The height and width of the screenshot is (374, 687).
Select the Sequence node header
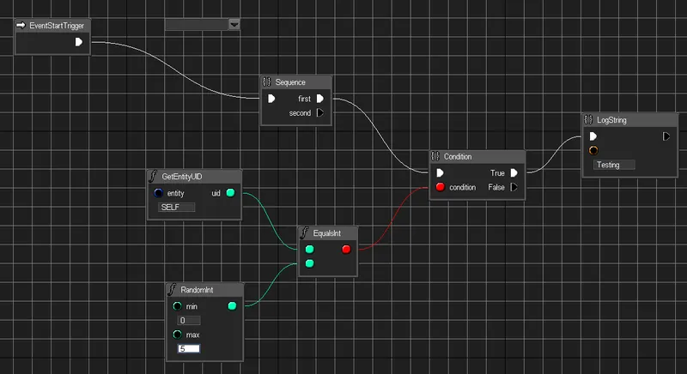click(295, 82)
